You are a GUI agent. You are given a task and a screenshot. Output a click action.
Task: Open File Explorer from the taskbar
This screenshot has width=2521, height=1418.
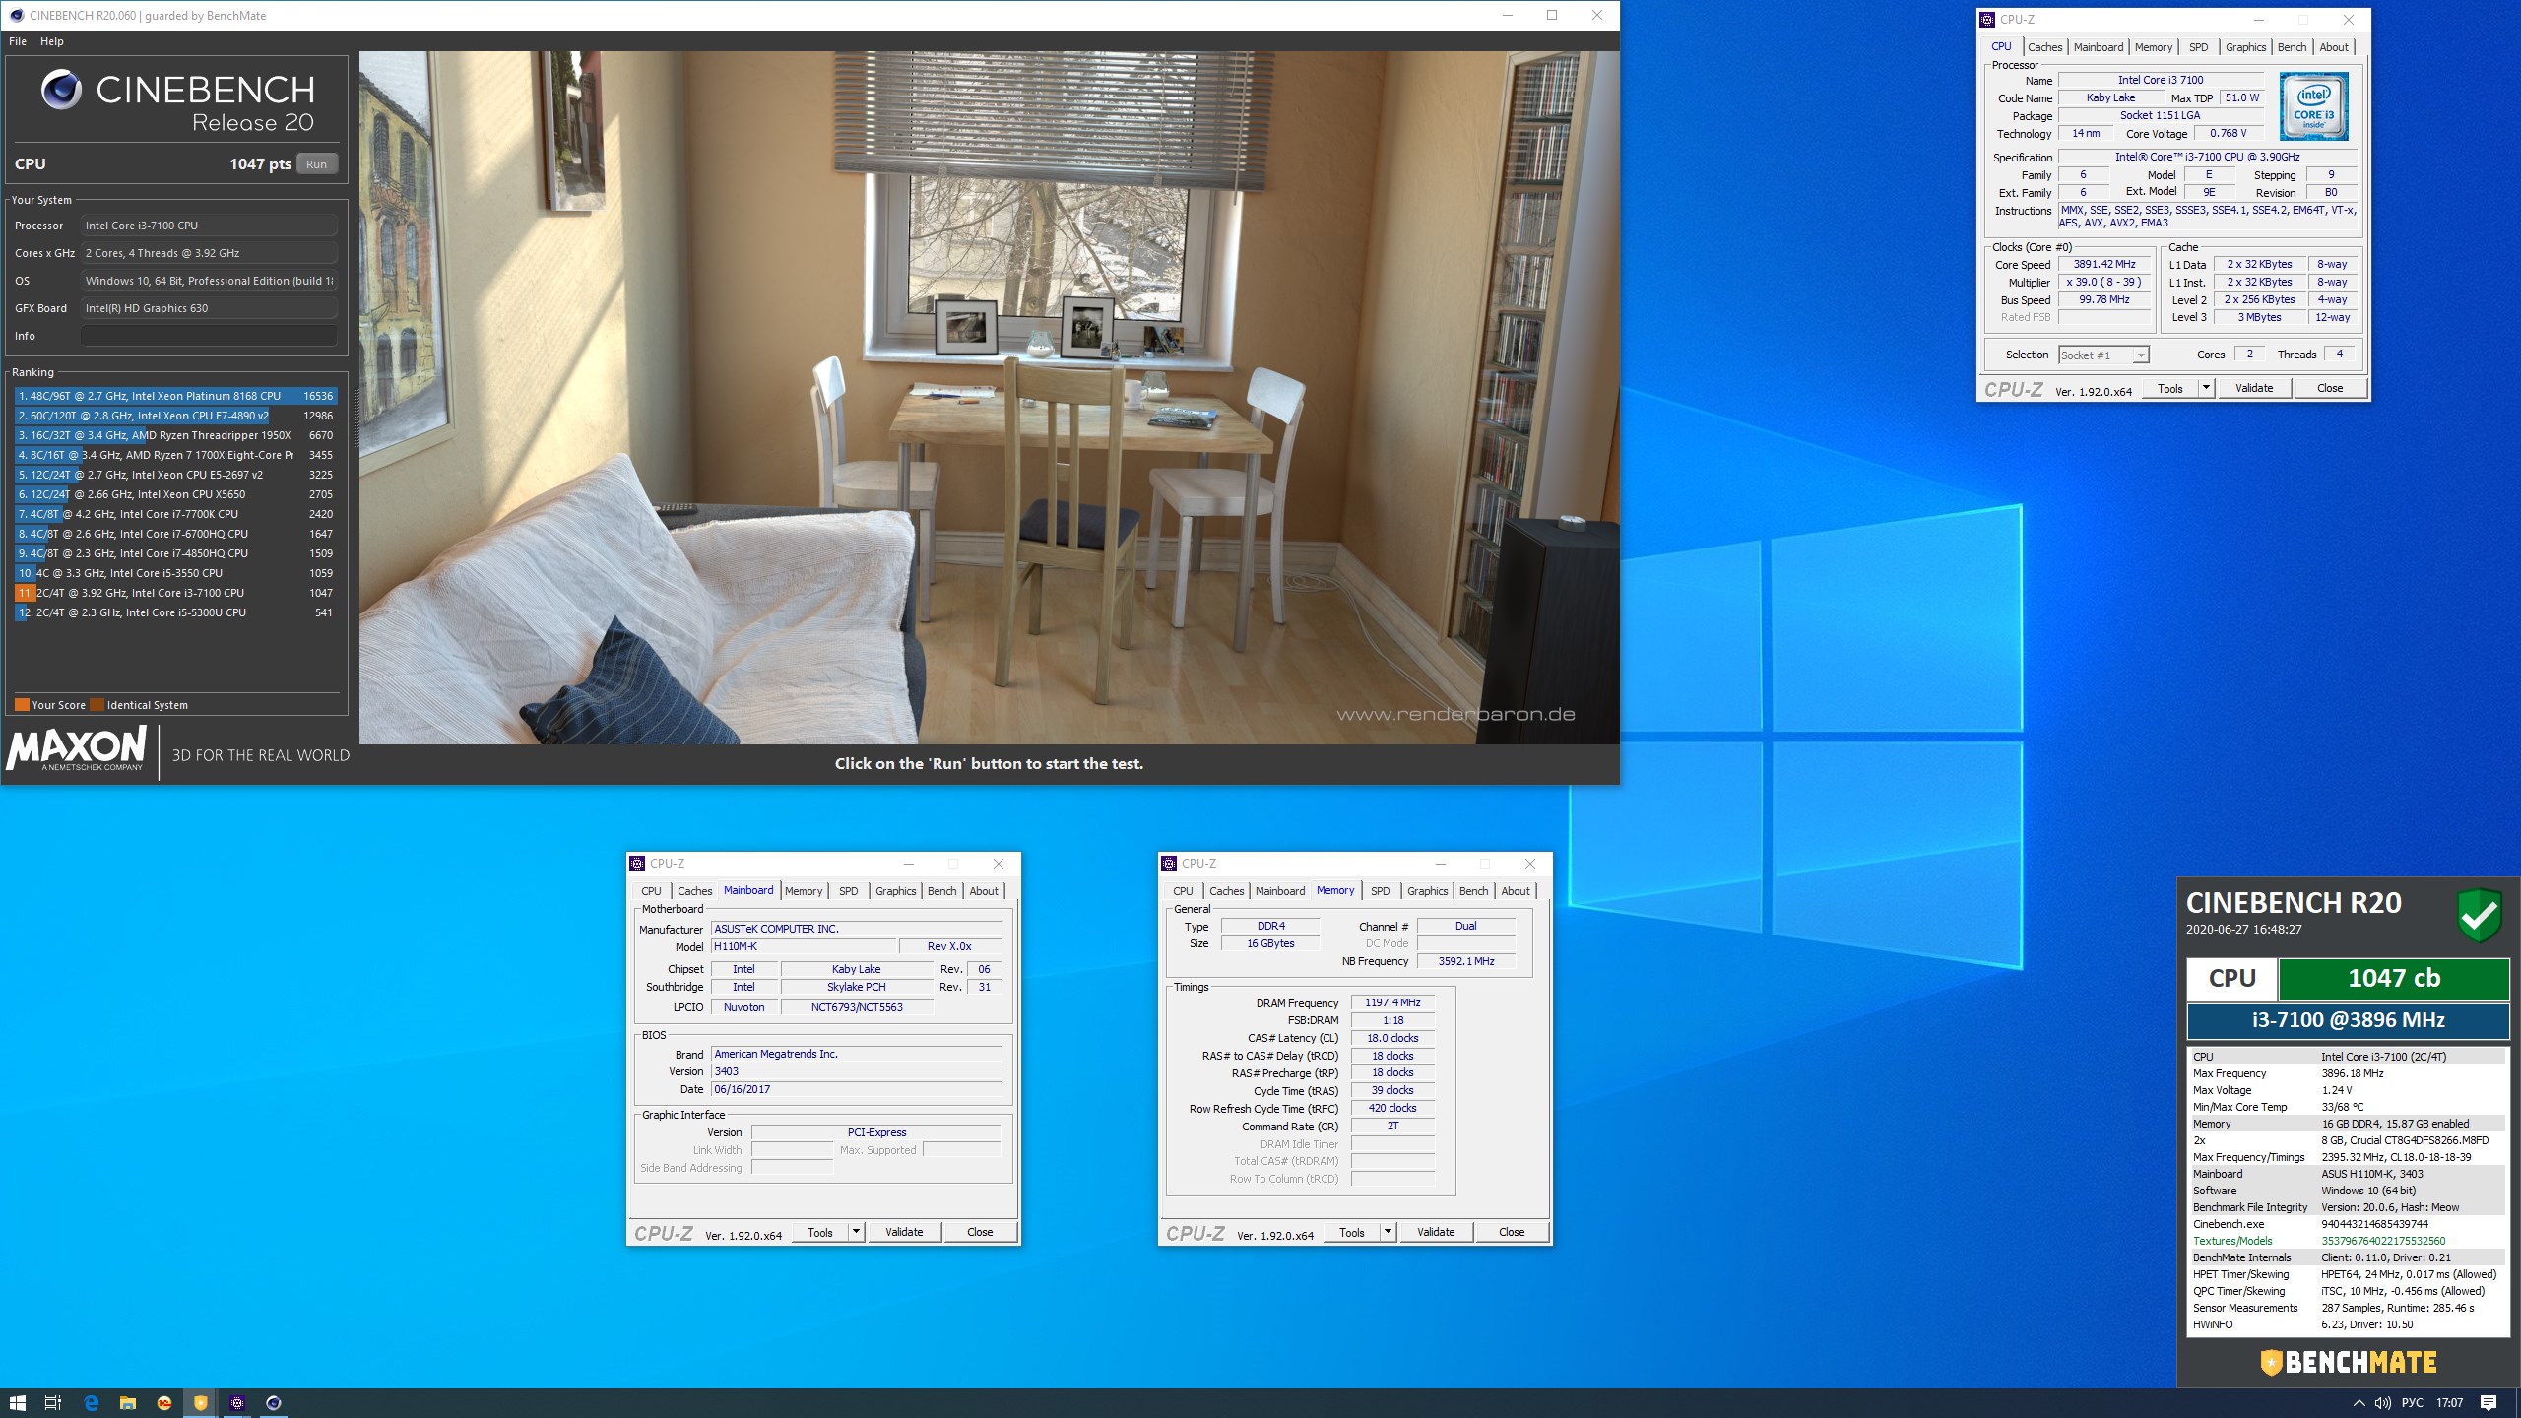click(x=127, y=1403)
